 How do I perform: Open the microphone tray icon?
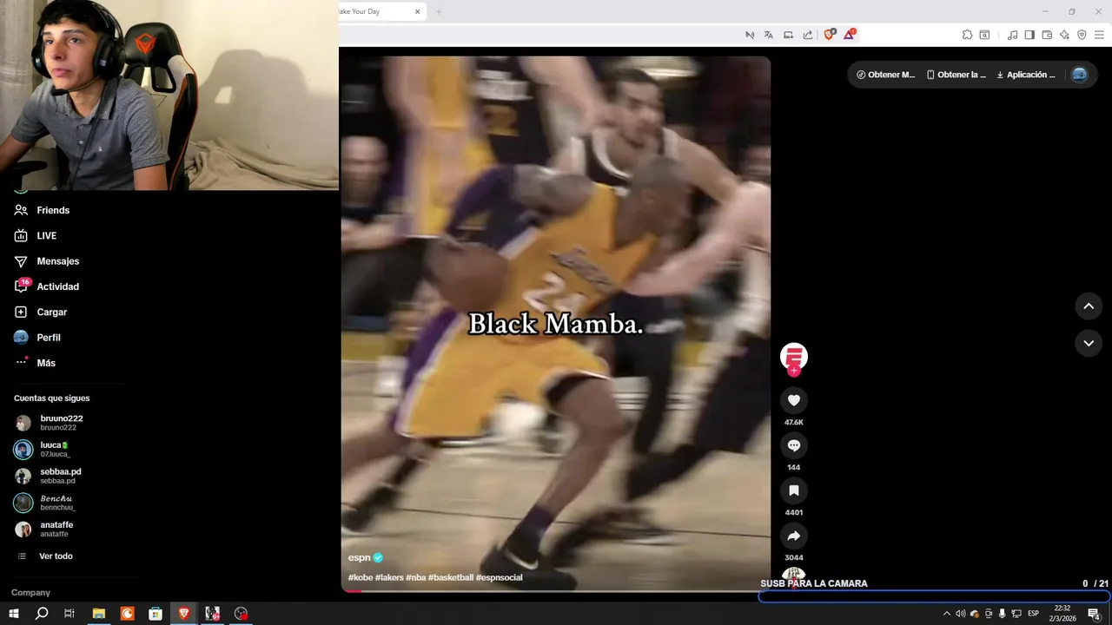pyautogui.click(x=1002, y=614)
